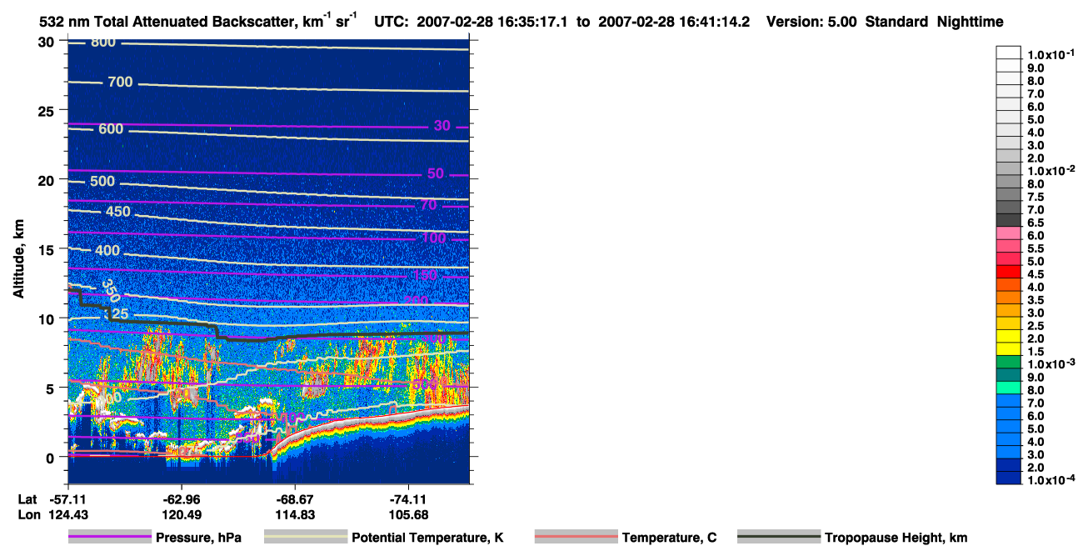
Task: Click the 'Tropopause Height, km' legend label
Action: [x=896, y=538]
